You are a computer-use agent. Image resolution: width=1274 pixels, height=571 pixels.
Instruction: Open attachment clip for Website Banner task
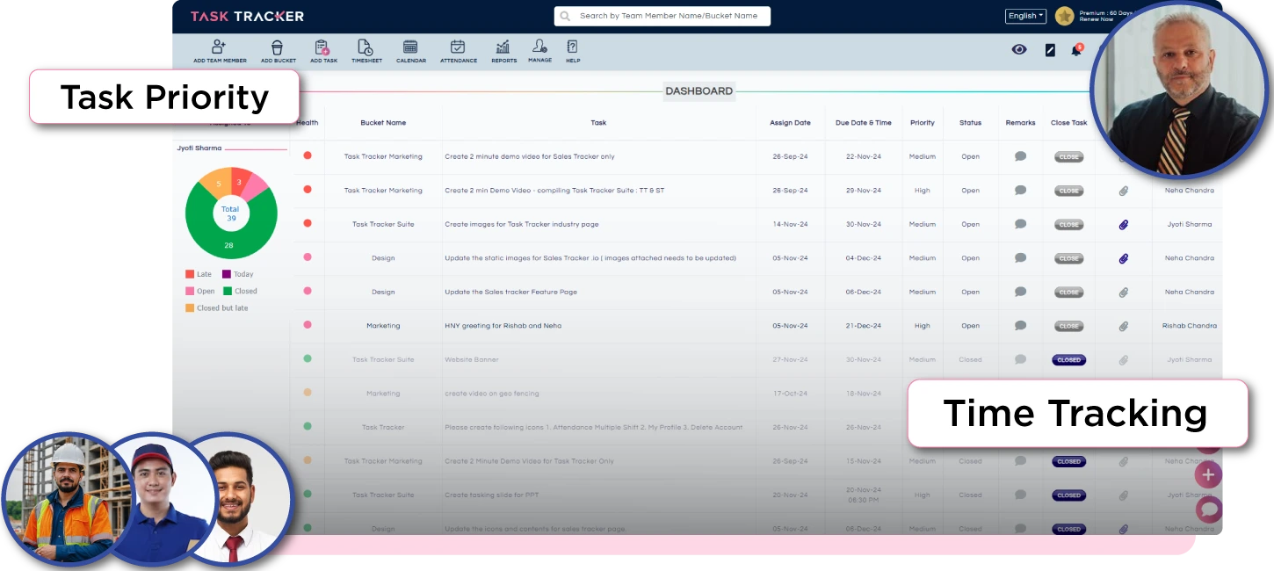[x=1123, y=360]
